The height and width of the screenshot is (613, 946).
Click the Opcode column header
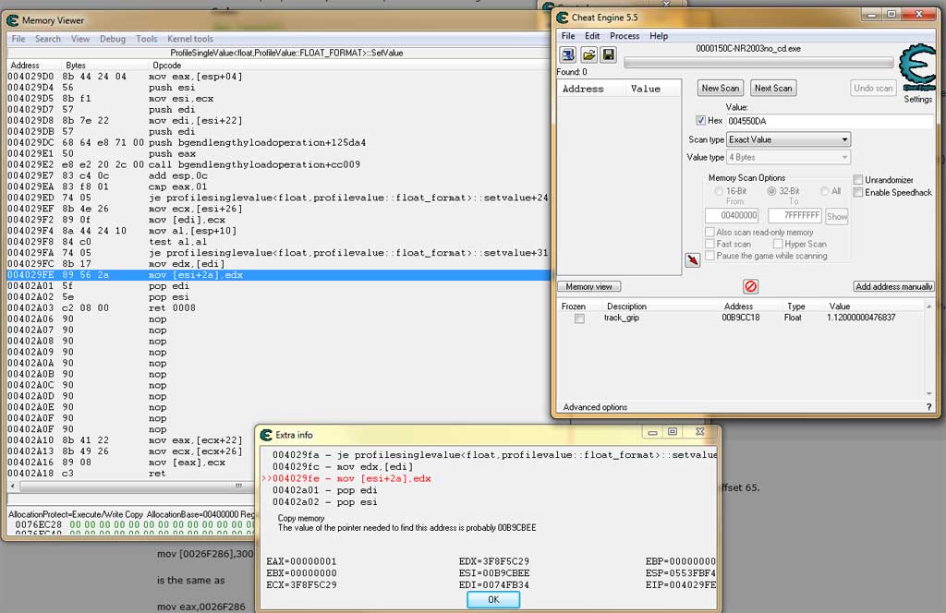pos(166,66)
